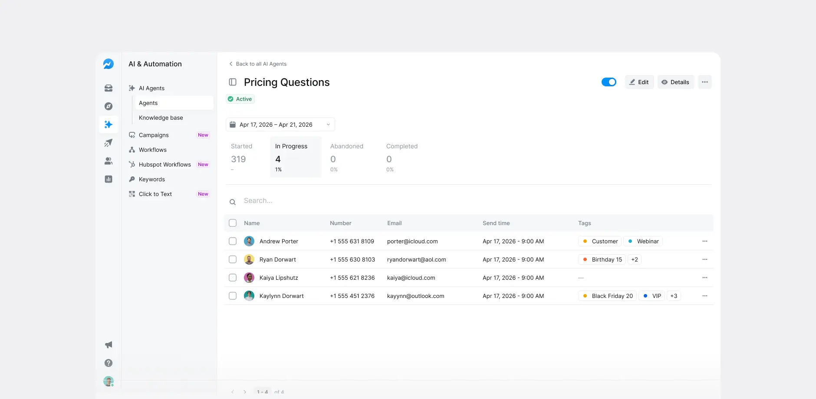Image resolution: width=816 pixels, height=399 pixels.
Task: Expand the +2 tags on Ryan Dorwart
Action: point(635,259)
